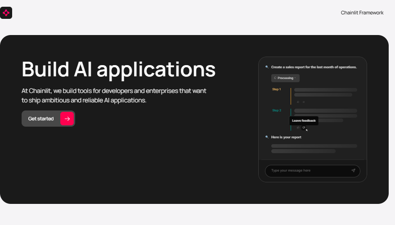Click the 'Type your message here' field
Image resolution: width=395 pixels, height=225 pixels.
(x=312, y=171)
